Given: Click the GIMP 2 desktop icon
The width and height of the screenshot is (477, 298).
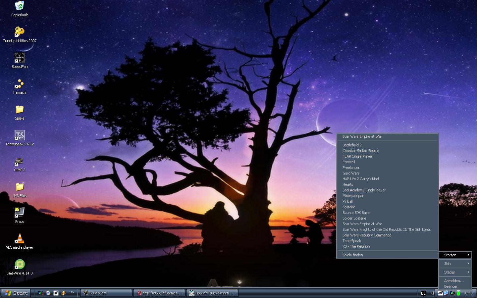Looking at the screenshot, I should [x=20, y=161].
